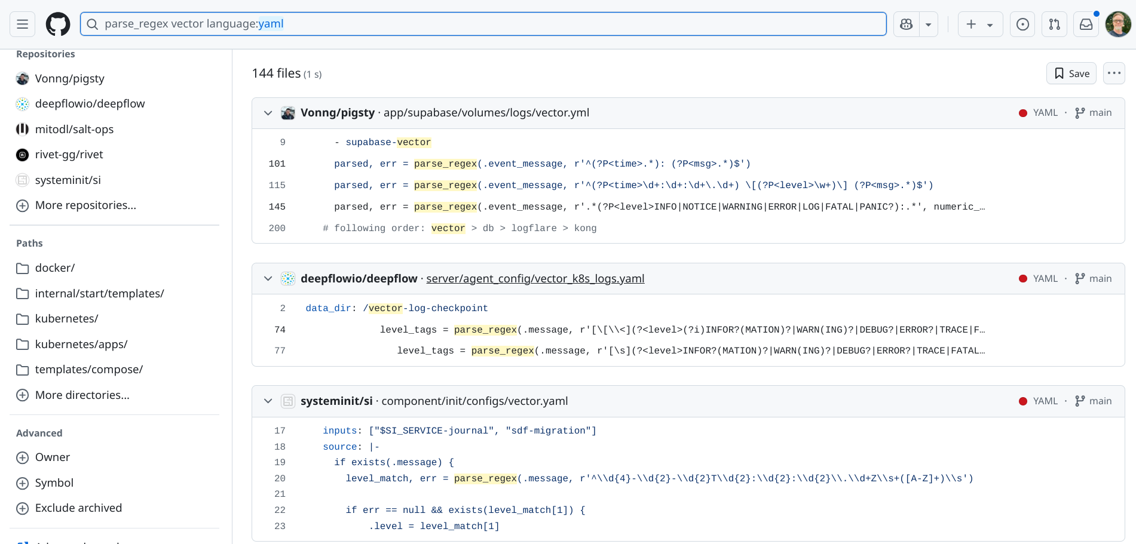Open the Issues icon in header
The image size is (1136, 544).
(1023, 24)
